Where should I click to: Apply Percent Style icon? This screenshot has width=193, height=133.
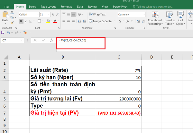127,21
